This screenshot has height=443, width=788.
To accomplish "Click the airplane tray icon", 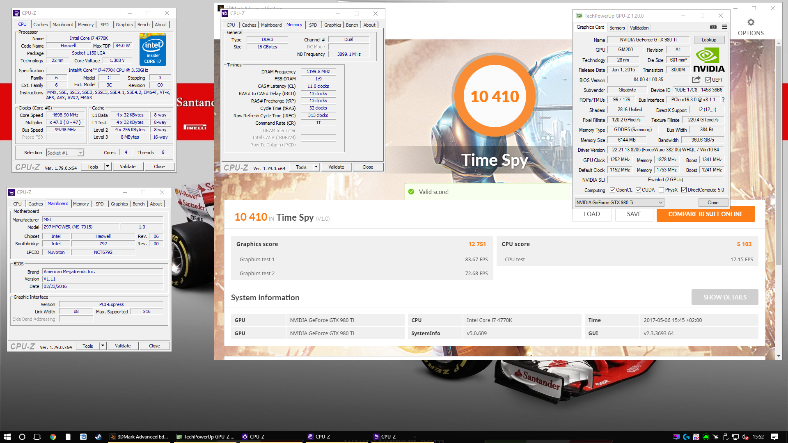I will click(x=716, y=437).
